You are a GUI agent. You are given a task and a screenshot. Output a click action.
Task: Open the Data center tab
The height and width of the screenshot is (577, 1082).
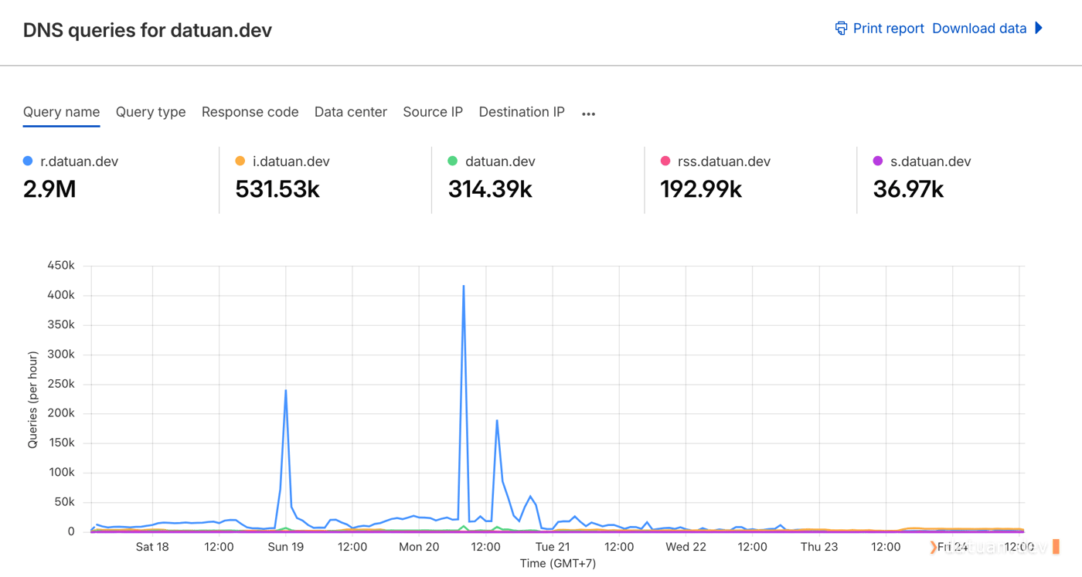[351, 112]
